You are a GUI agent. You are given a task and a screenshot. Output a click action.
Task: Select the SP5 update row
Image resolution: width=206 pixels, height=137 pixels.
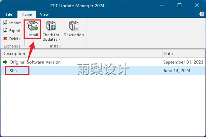pyautogui.click(x=103, y=71)
